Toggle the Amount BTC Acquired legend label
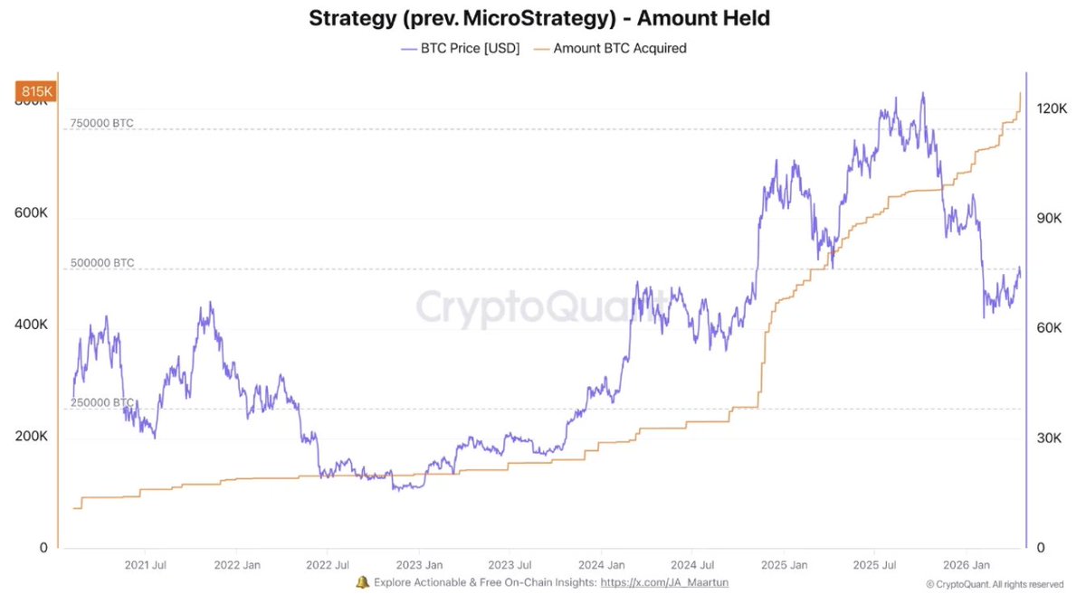 tap(620, 49)
